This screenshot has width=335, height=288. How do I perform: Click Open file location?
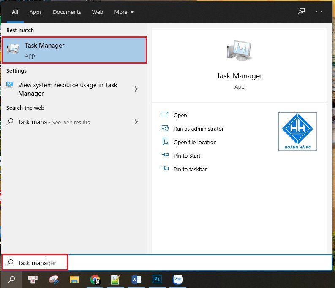tap(195, 142)
